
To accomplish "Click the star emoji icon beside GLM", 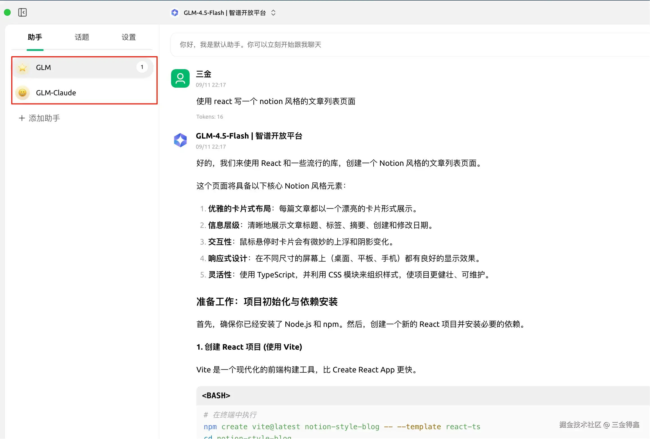I will pos(22,67).
